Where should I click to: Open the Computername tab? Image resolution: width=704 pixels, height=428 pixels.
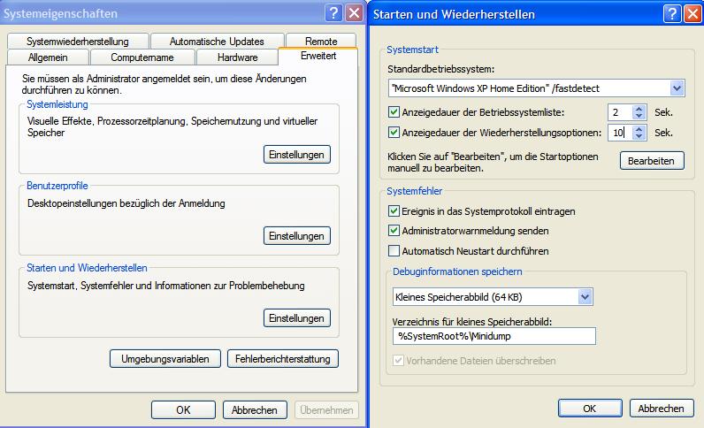click(142, 57)
